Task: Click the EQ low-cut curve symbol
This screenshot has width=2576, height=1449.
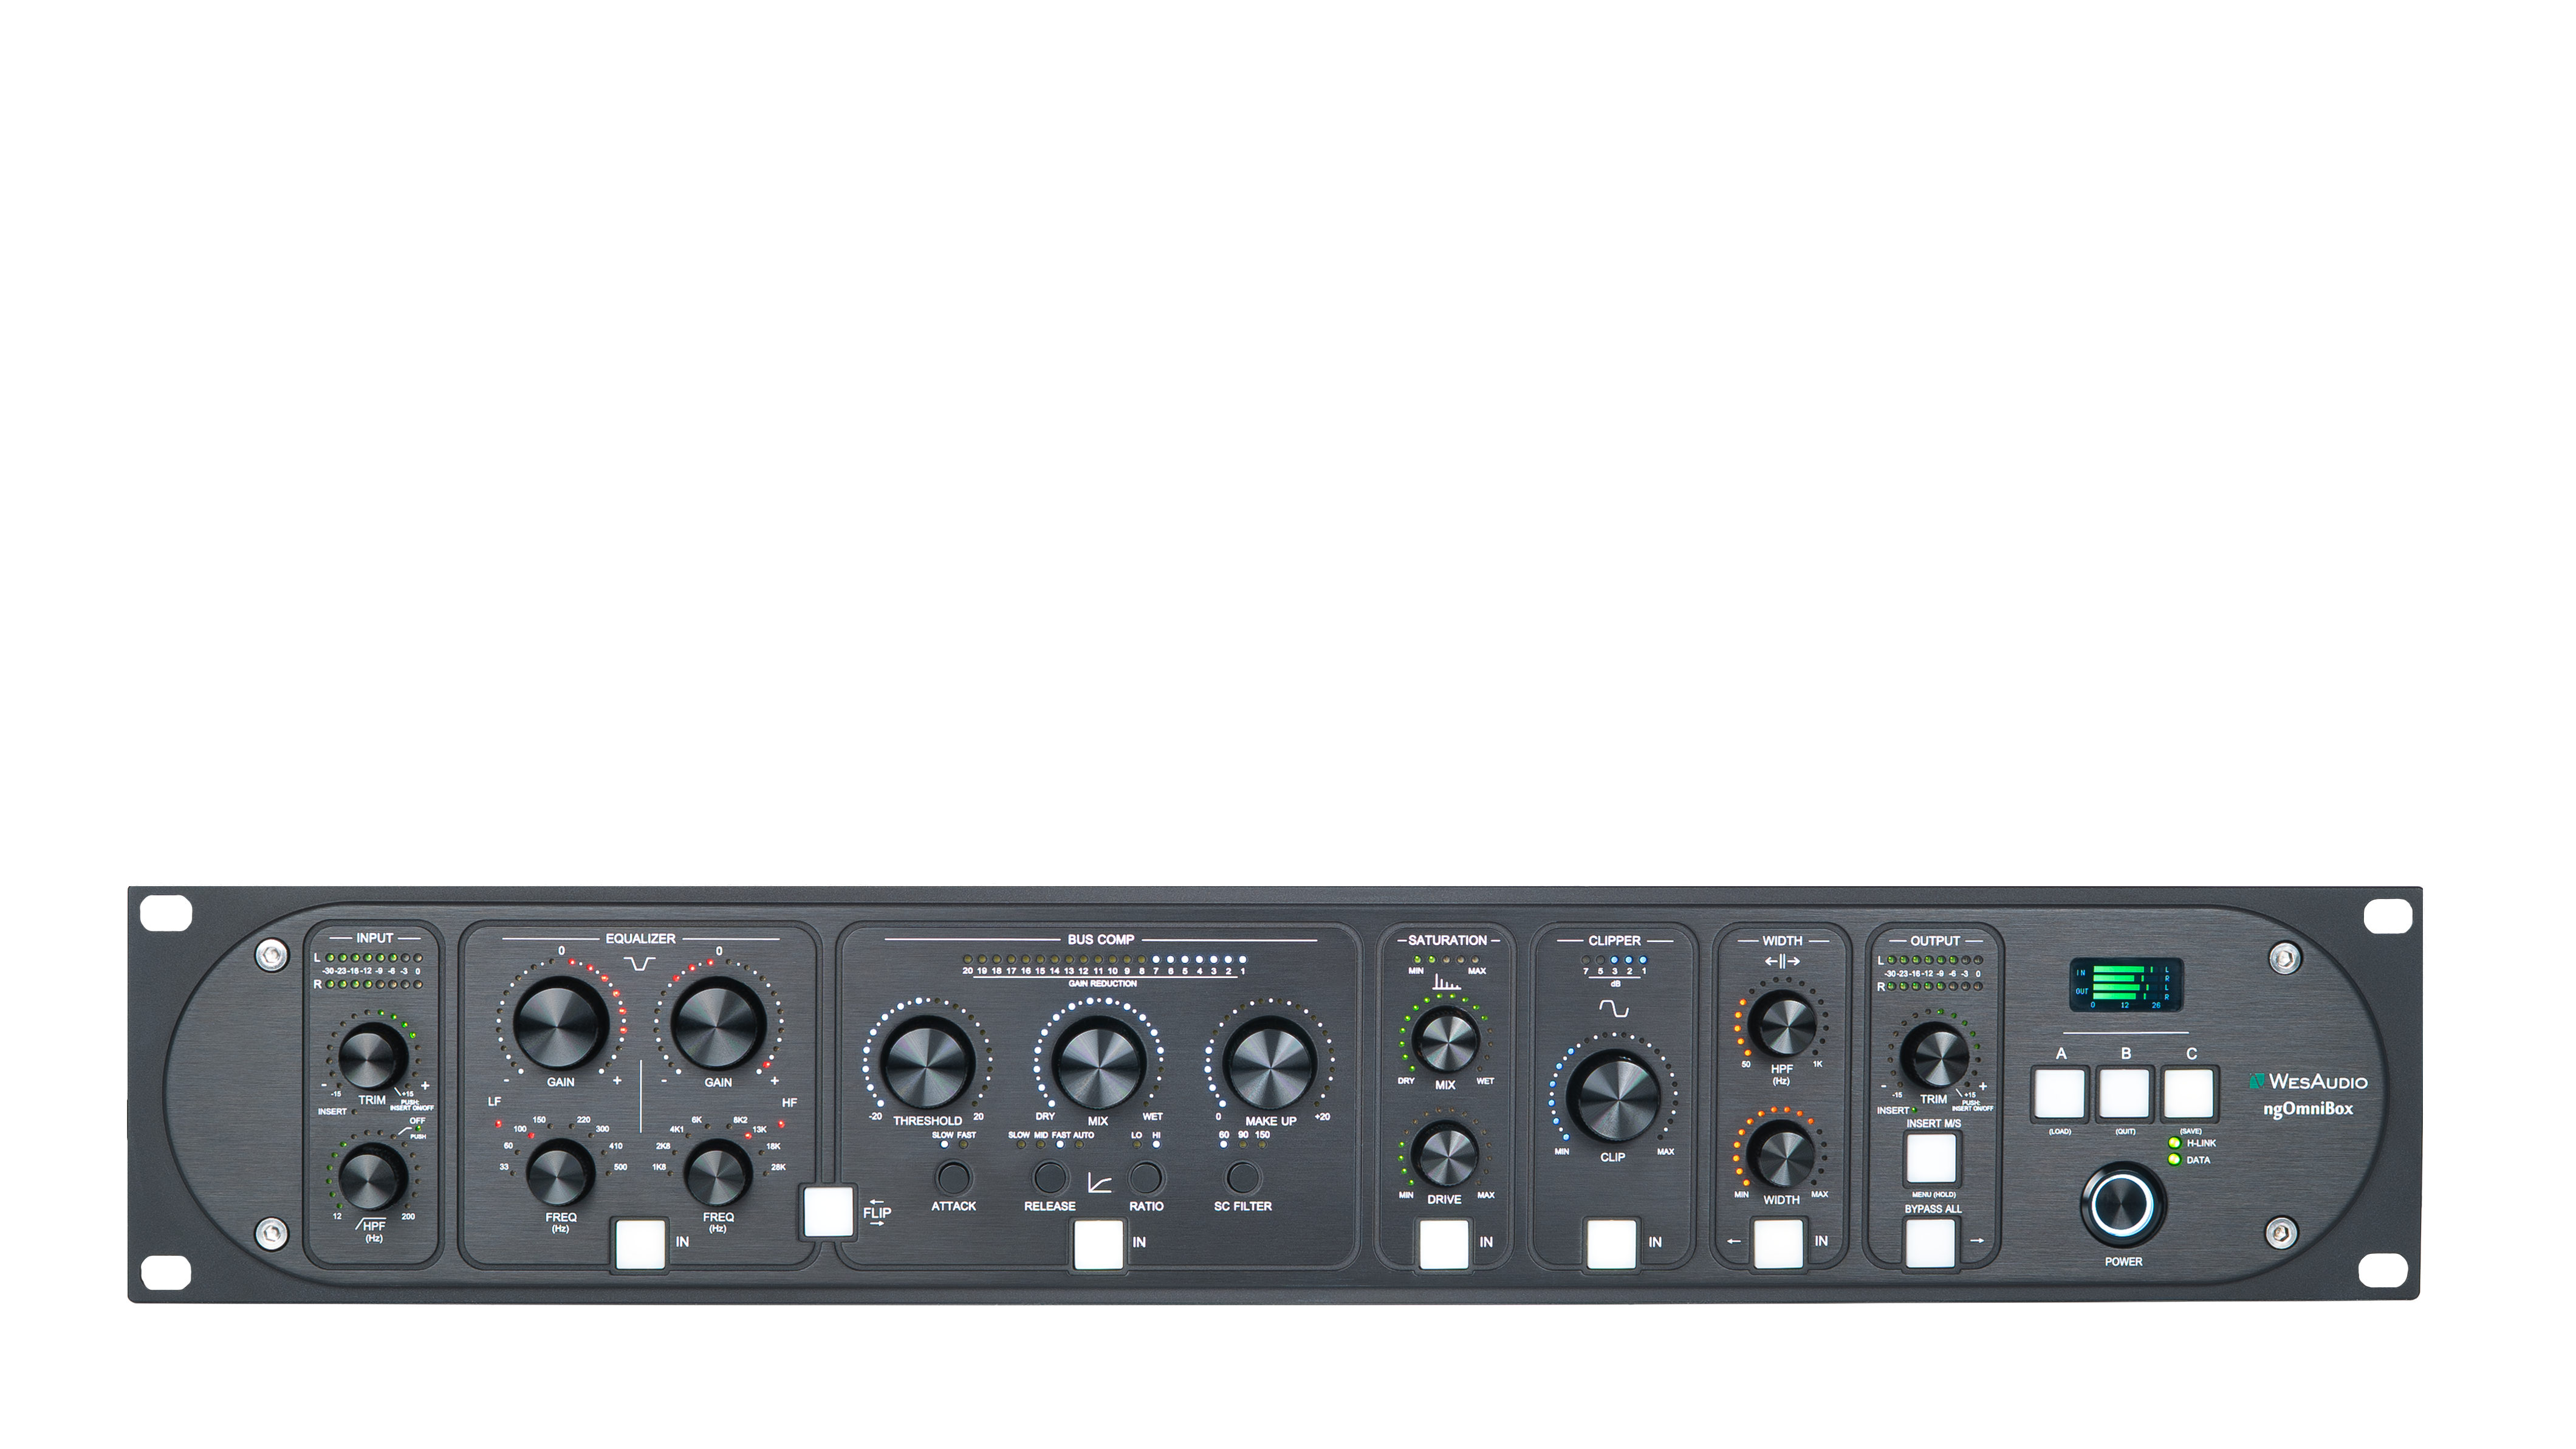Action: coord(640,963)
